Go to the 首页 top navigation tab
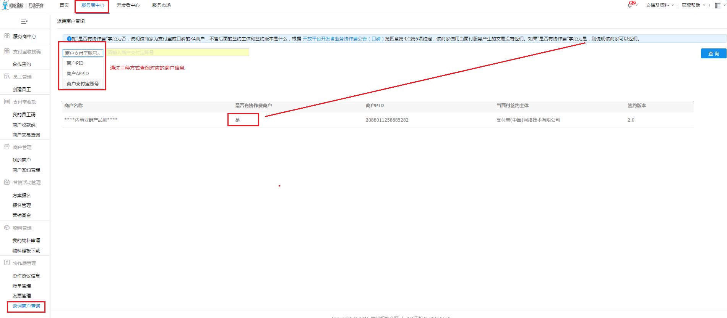The image size is (727, 318). point(64,5)
